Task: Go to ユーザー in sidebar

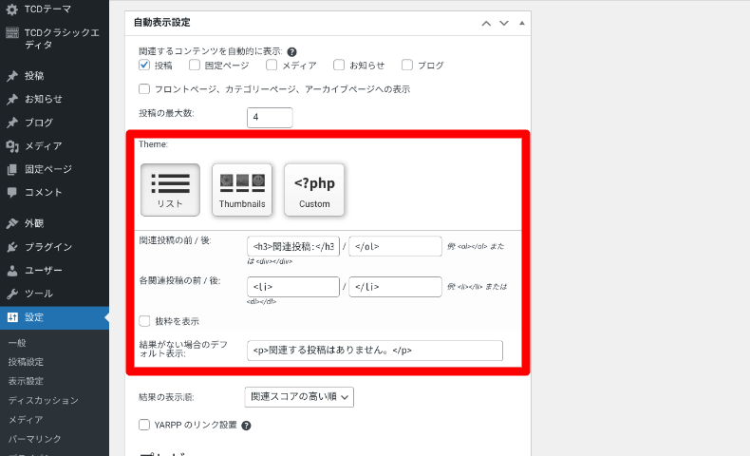Action: 44,271
